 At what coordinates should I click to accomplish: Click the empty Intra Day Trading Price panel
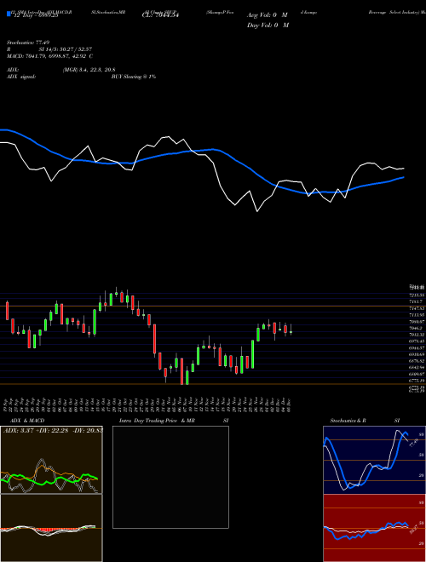click(x=170, y=477)
